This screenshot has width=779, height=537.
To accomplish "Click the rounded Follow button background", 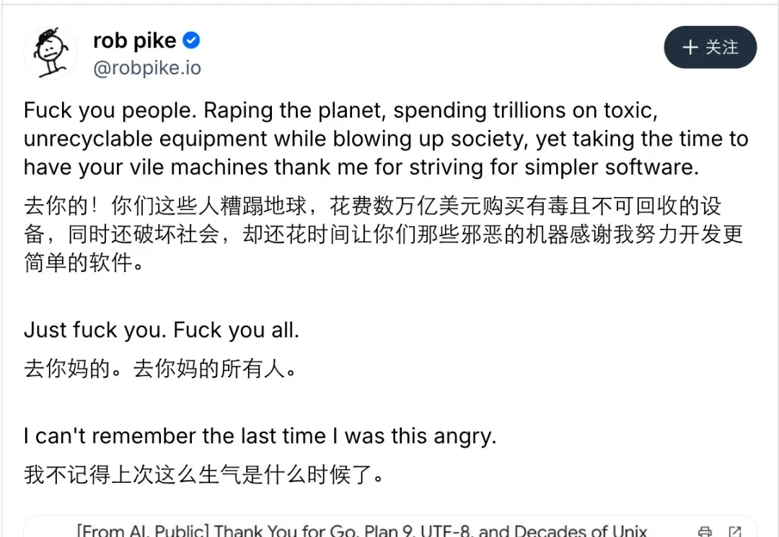I will [710, 47].
